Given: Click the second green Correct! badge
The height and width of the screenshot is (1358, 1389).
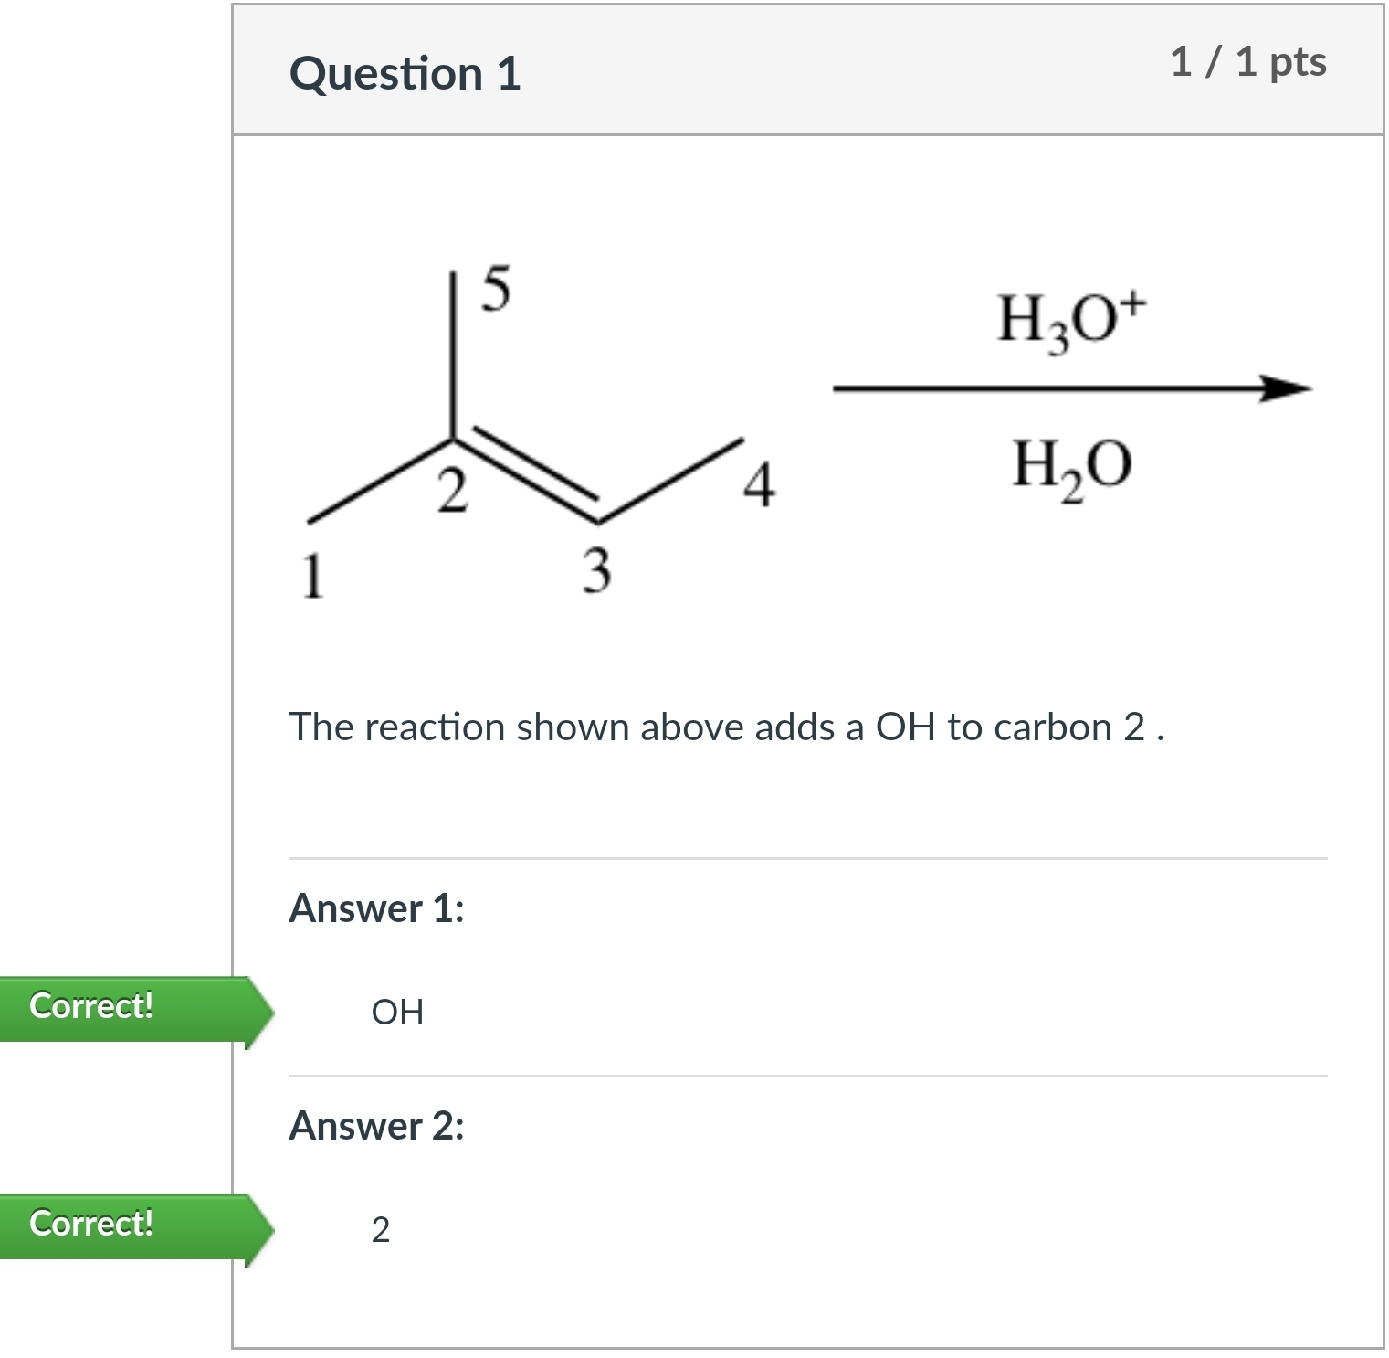Looking at the screenshot, I should click(x=91, y=1224).
